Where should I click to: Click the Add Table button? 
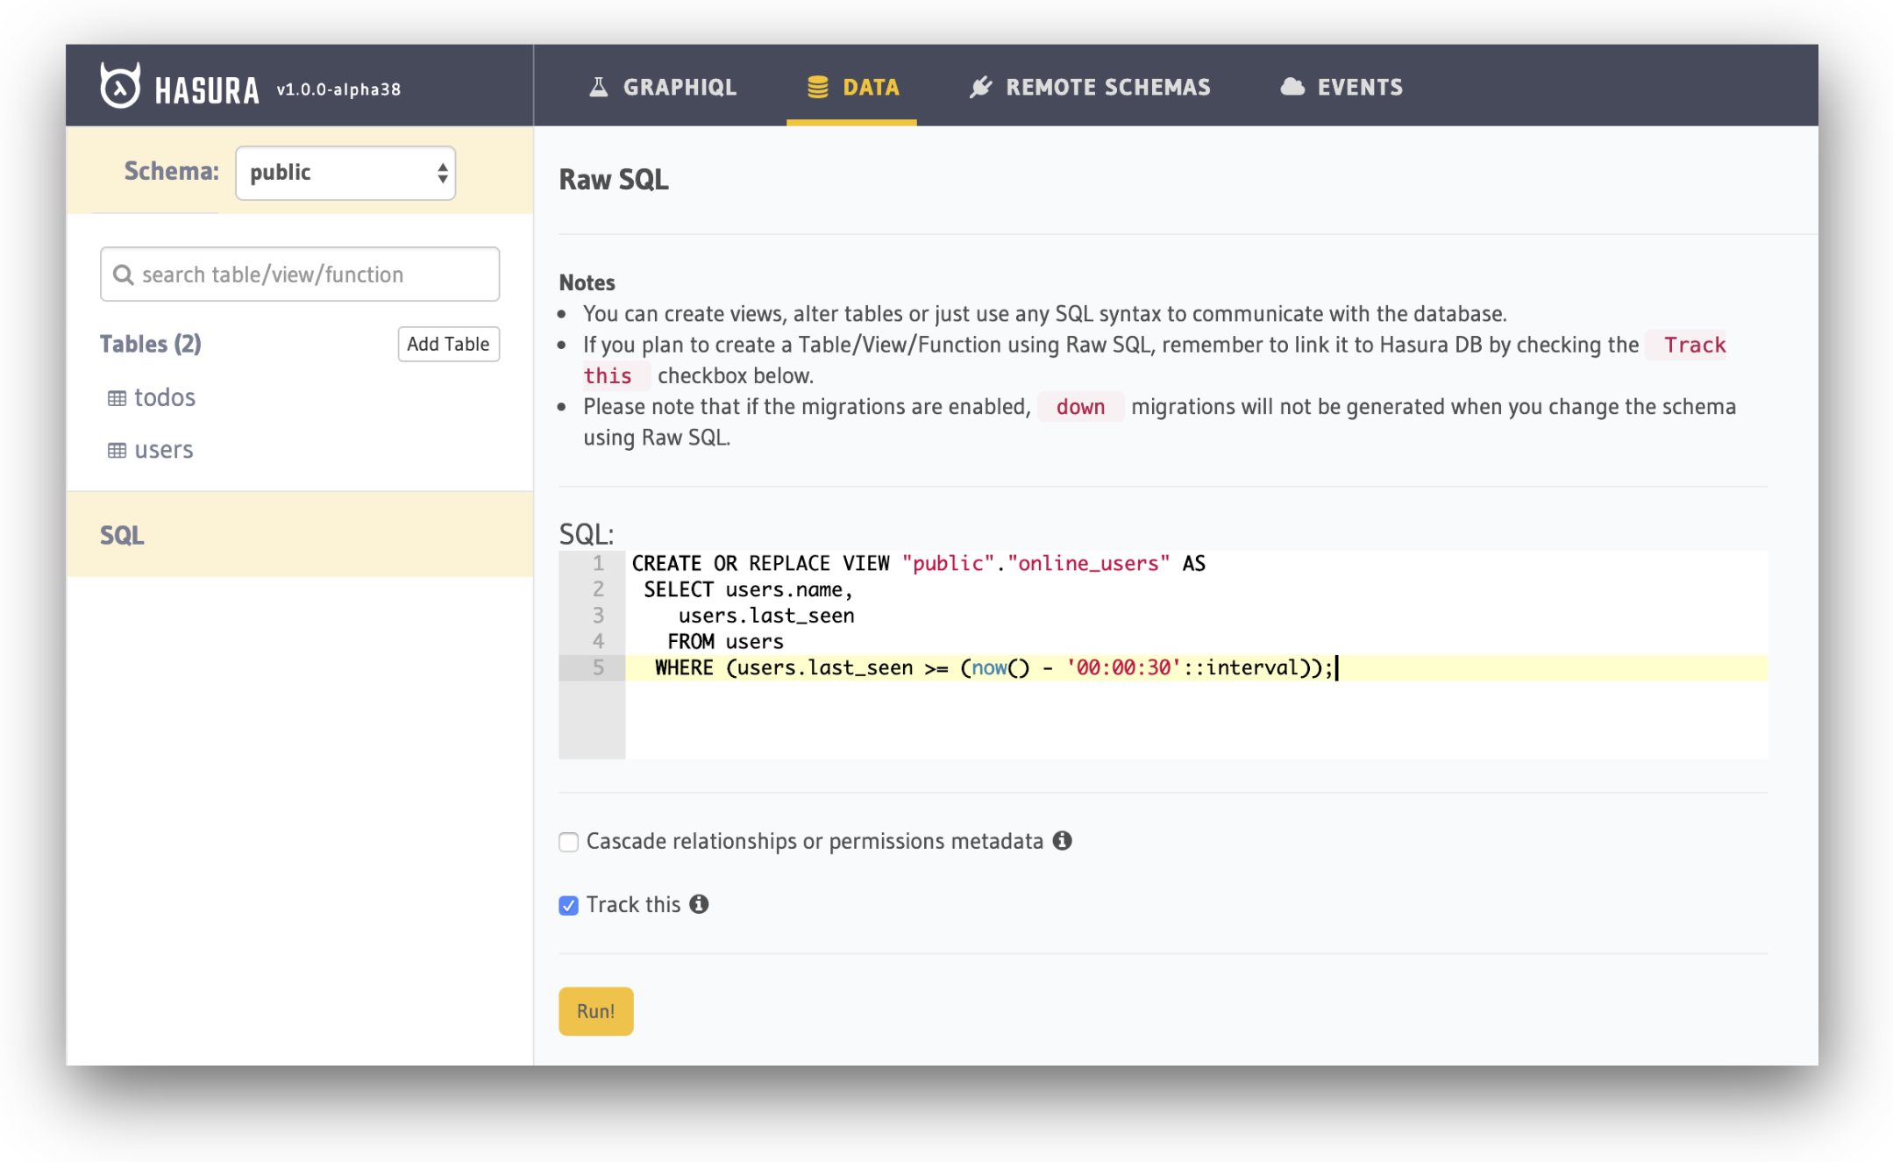(x=448, y=344)
